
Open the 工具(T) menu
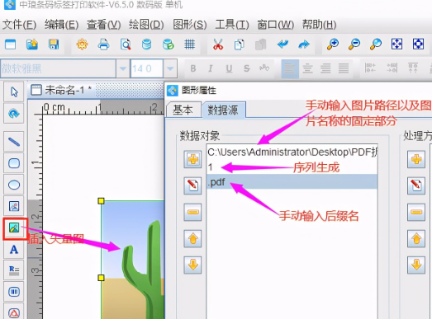(232, 25)
